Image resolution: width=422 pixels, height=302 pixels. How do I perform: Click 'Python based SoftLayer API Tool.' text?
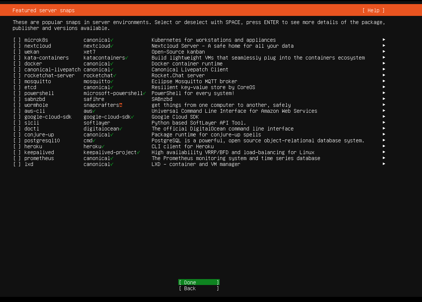[x=199, y=123]
